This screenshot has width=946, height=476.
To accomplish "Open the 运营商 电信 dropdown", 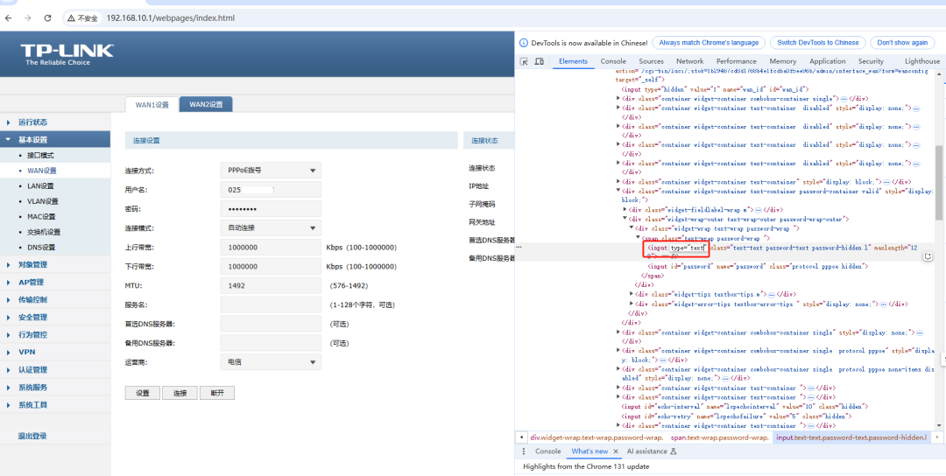I will [269, 362].
